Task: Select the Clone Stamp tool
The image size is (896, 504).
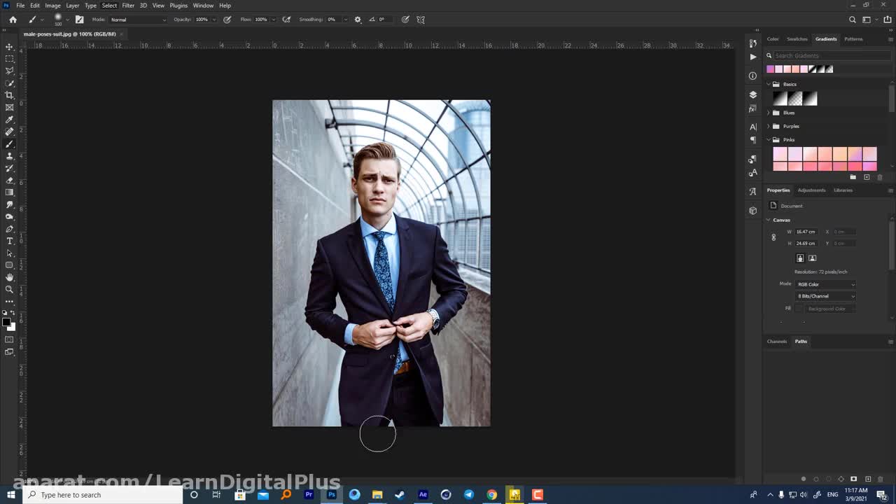Action: pyautogui.click(x=10, y=156)
